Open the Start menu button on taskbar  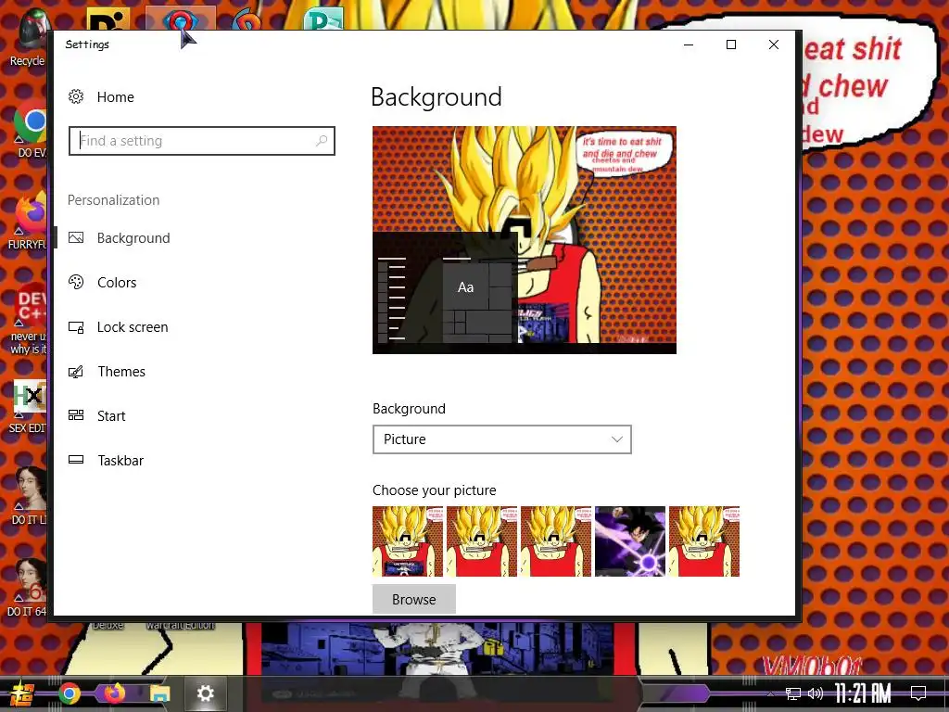22,693
